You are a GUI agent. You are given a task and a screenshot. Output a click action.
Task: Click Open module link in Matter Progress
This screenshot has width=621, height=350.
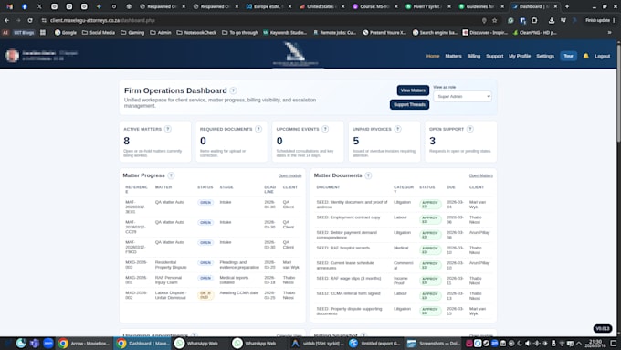tap(289, 175)
